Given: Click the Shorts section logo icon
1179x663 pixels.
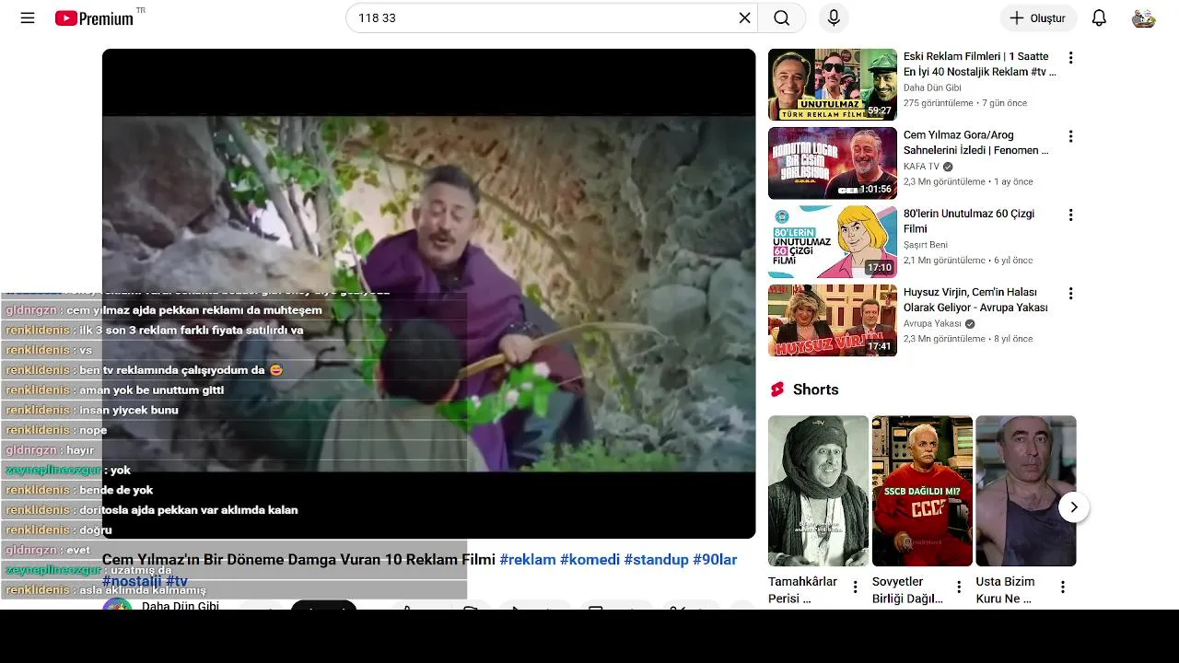Looking at the screenshot, I should pos(777,390).
